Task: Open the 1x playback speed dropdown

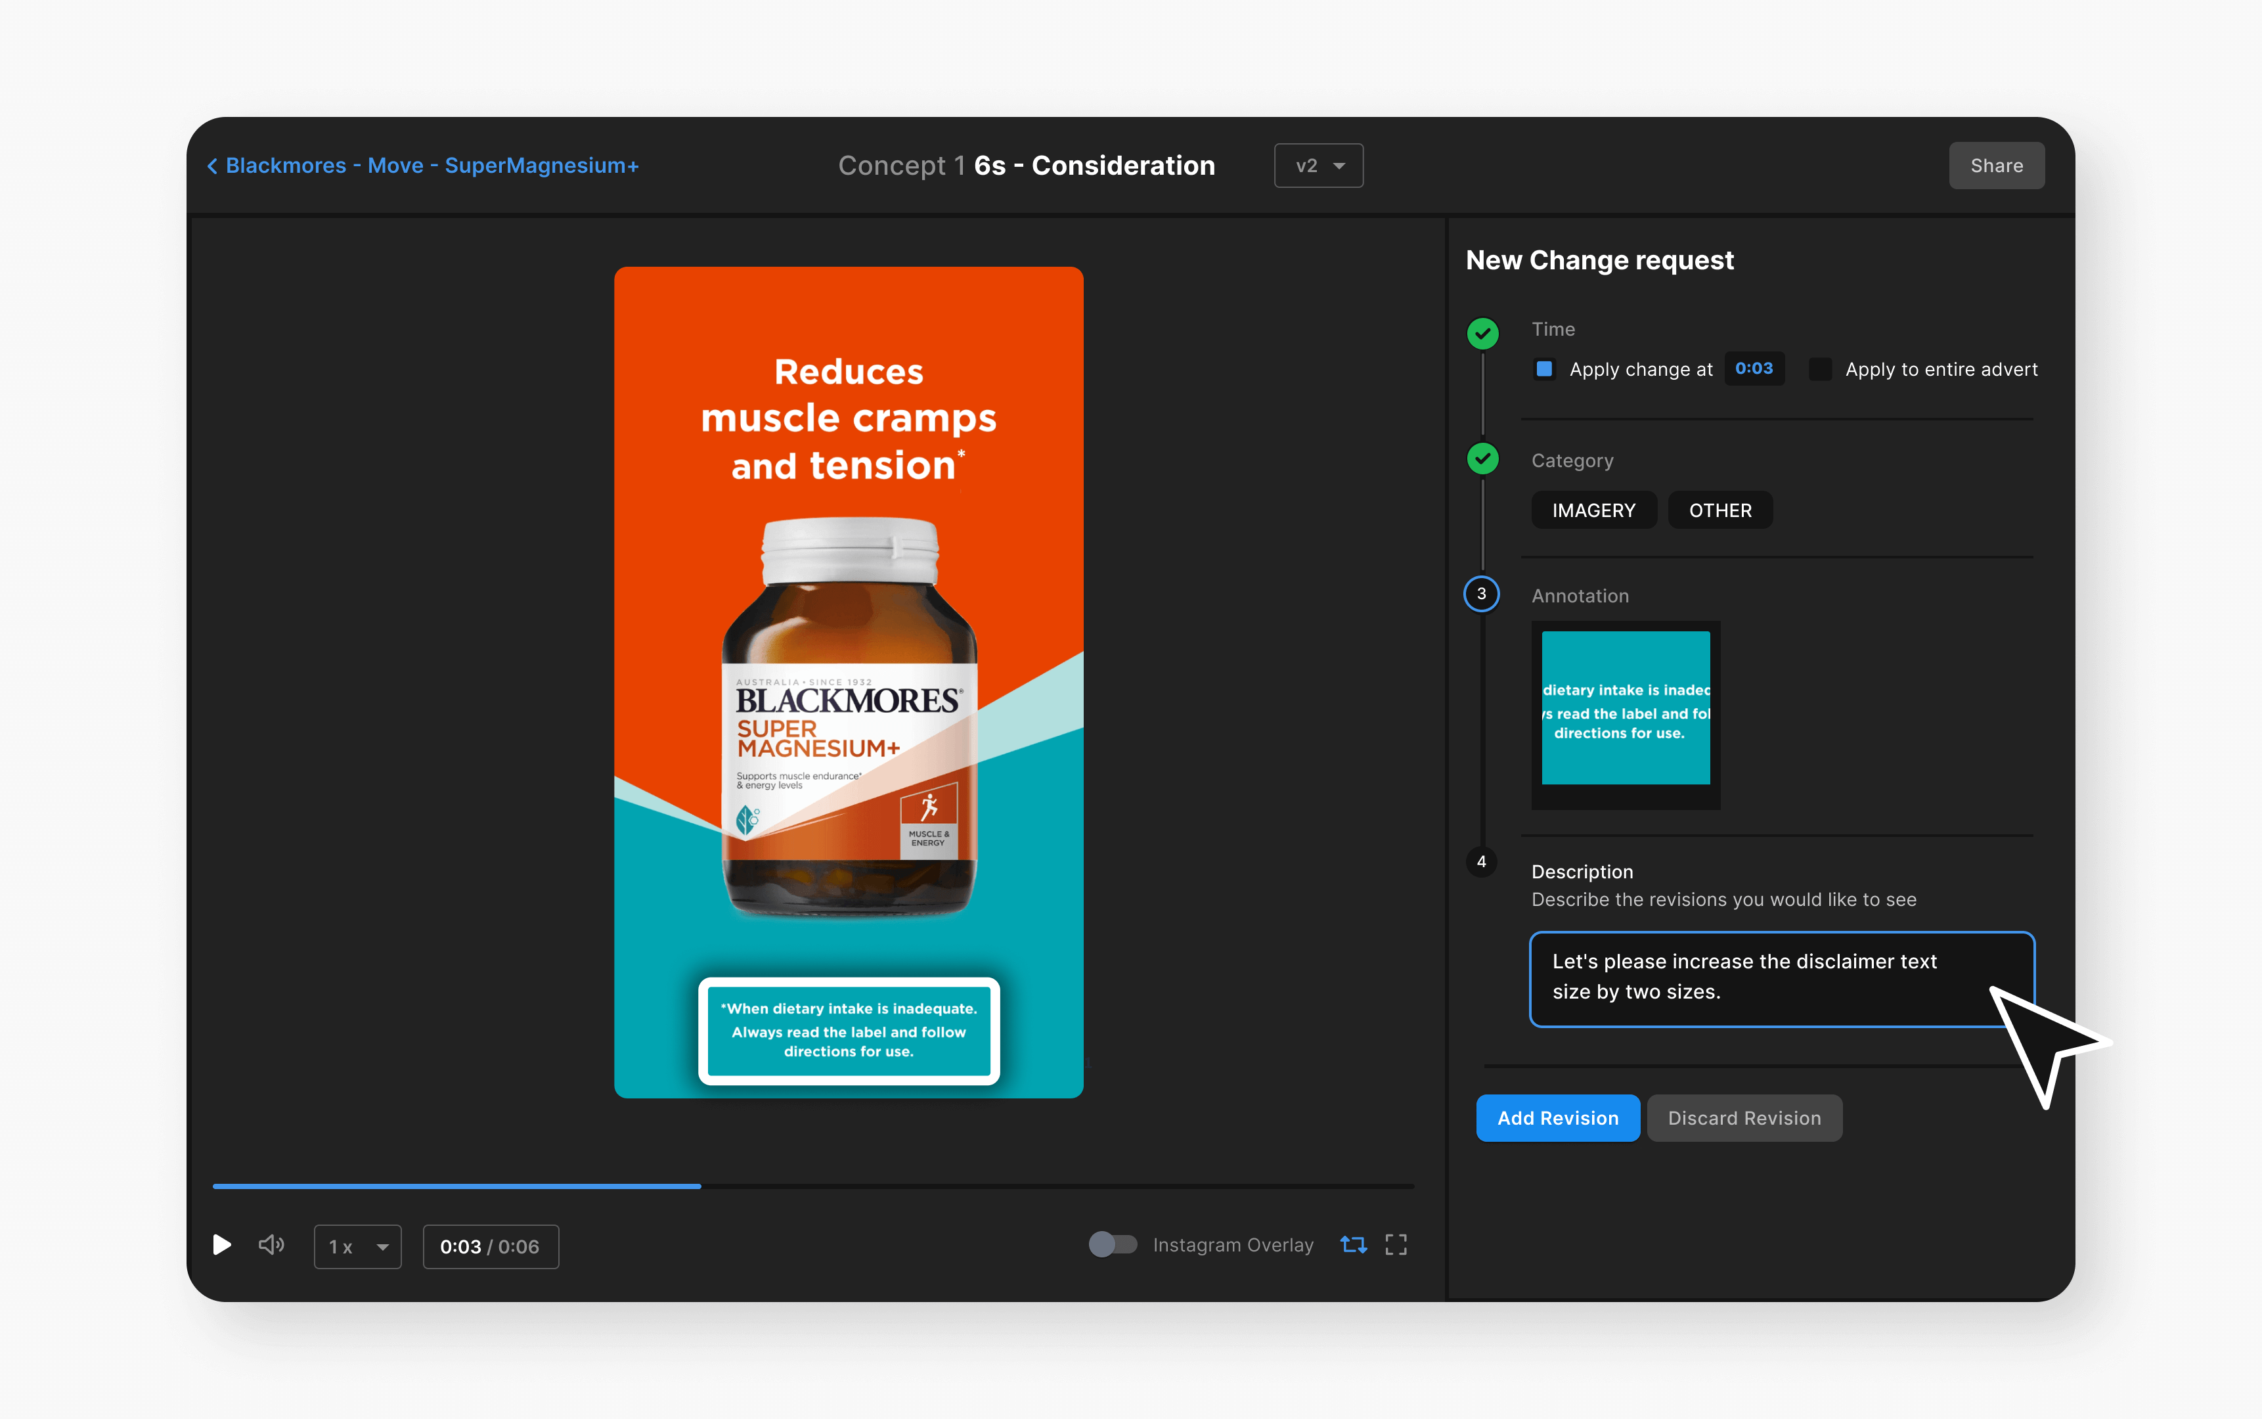Action: [357, 1246]
